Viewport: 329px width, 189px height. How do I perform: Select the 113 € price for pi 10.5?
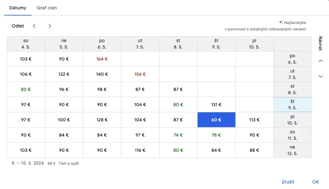pos(254,120)
